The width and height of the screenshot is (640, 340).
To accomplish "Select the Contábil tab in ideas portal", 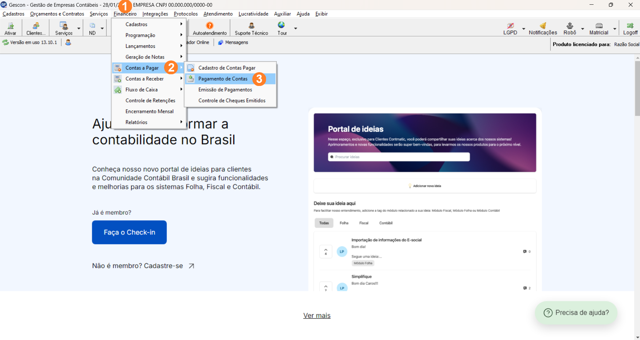I will tap(386, 223).
